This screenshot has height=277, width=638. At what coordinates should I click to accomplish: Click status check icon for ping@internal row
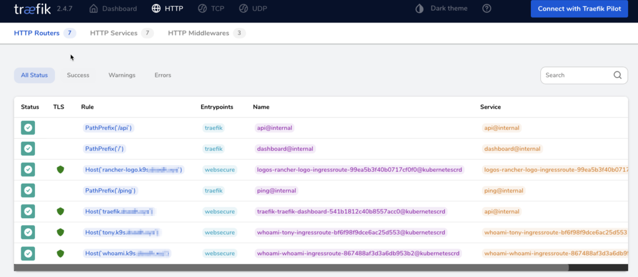[x=28, y=191]
